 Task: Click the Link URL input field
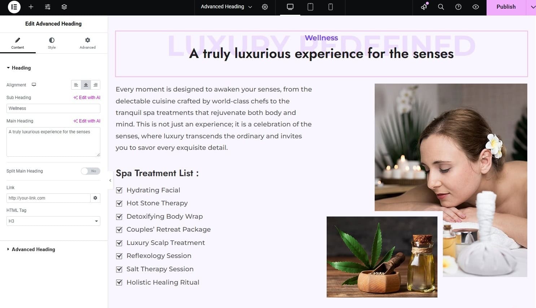[48, 198]
